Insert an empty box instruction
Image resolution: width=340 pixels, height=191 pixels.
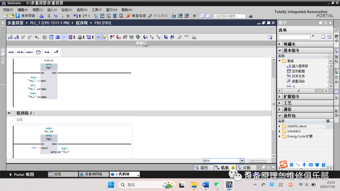(38, 52)
